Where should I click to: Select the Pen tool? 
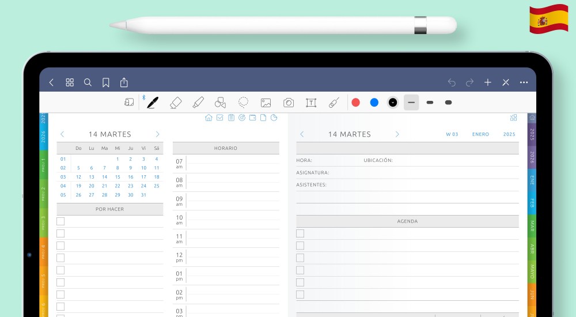coord(153,103)
